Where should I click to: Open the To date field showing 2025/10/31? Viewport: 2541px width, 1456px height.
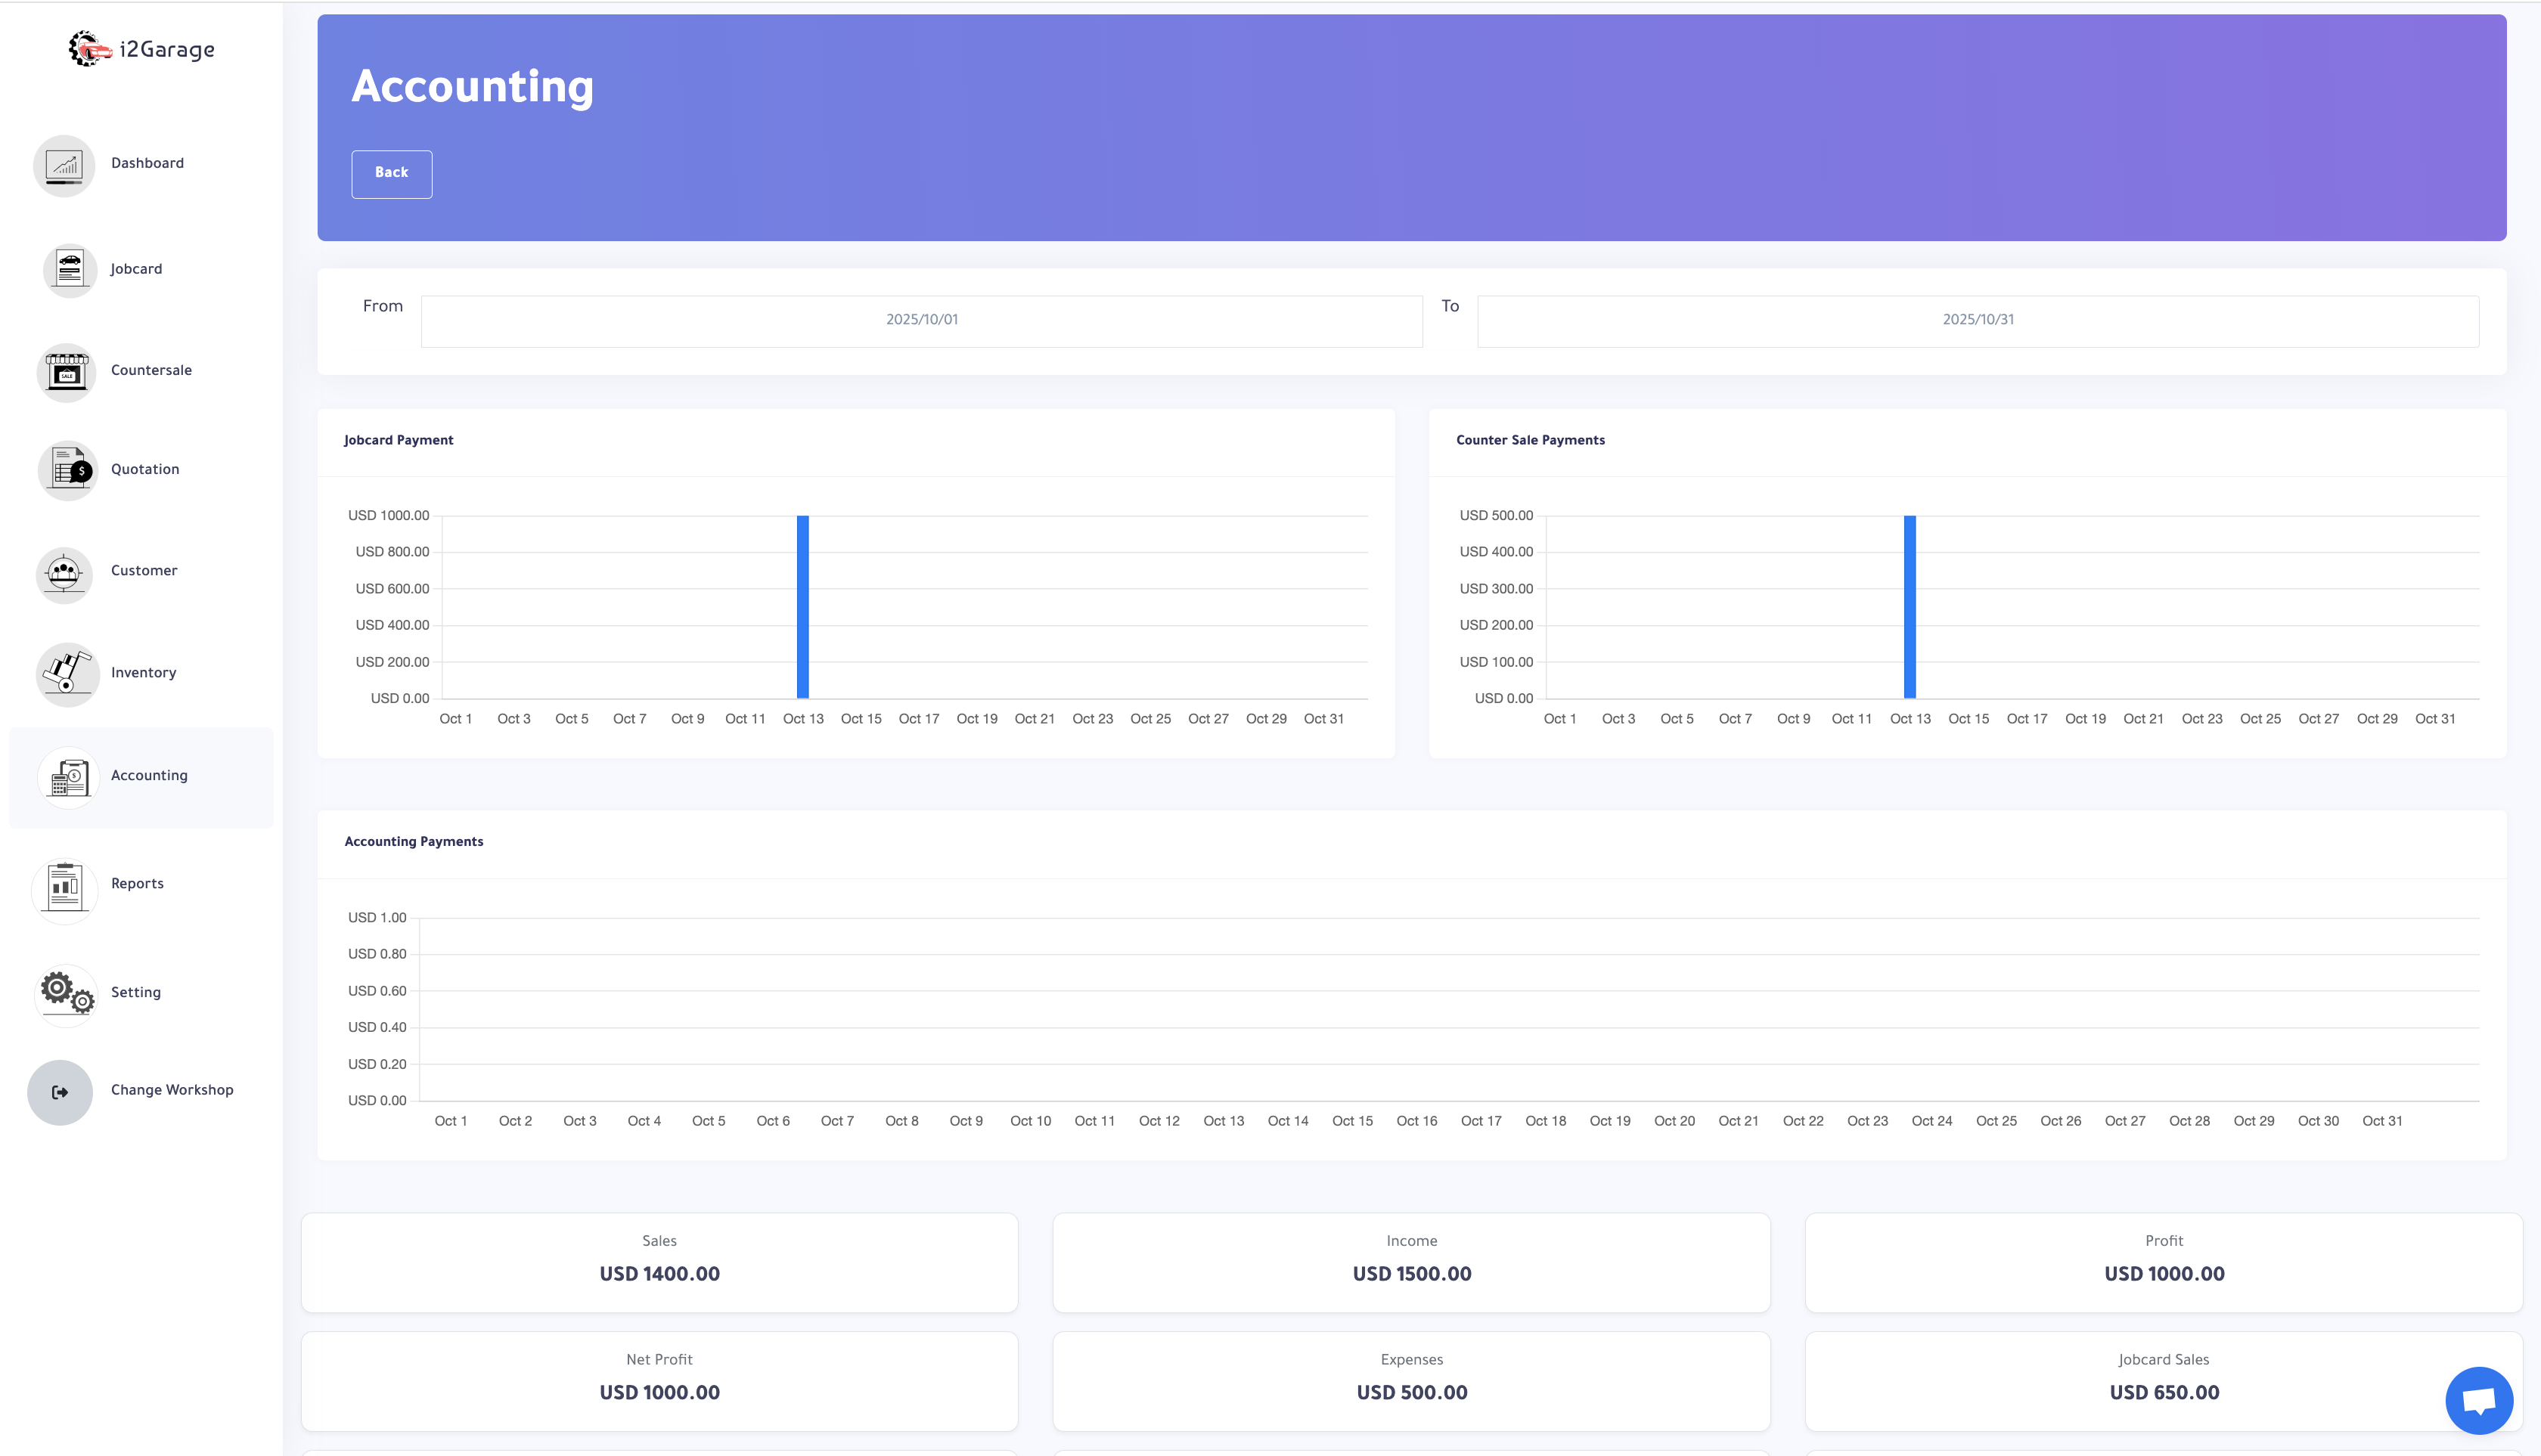click(x=1976, y=320)
